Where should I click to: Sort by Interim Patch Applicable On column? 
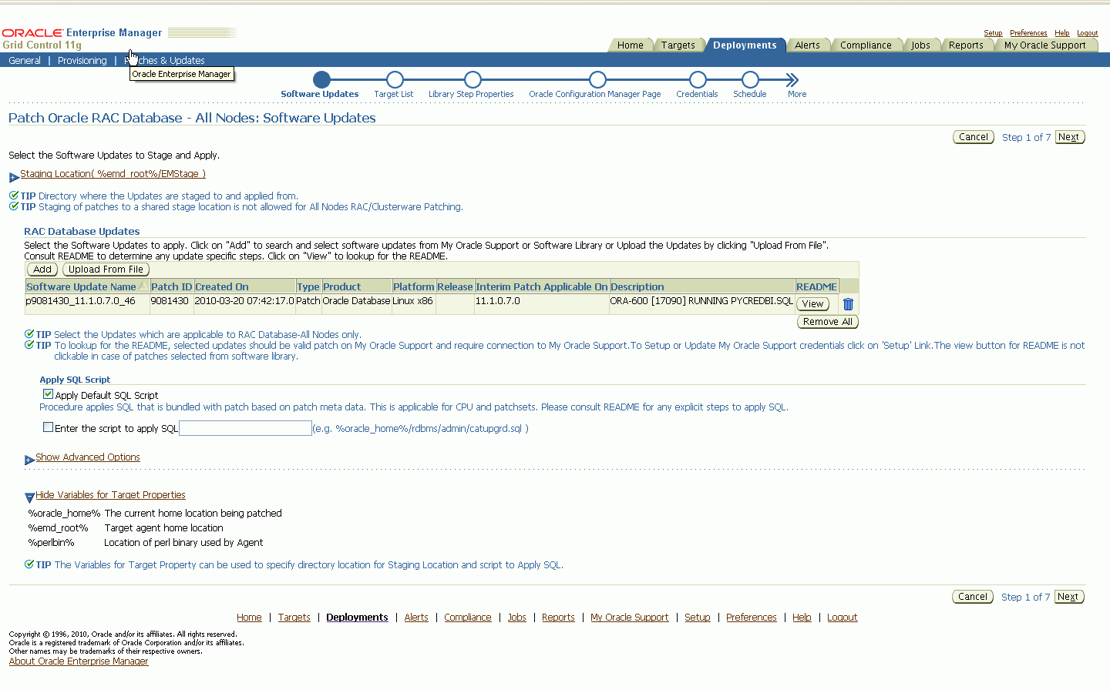tap(542, 286)
